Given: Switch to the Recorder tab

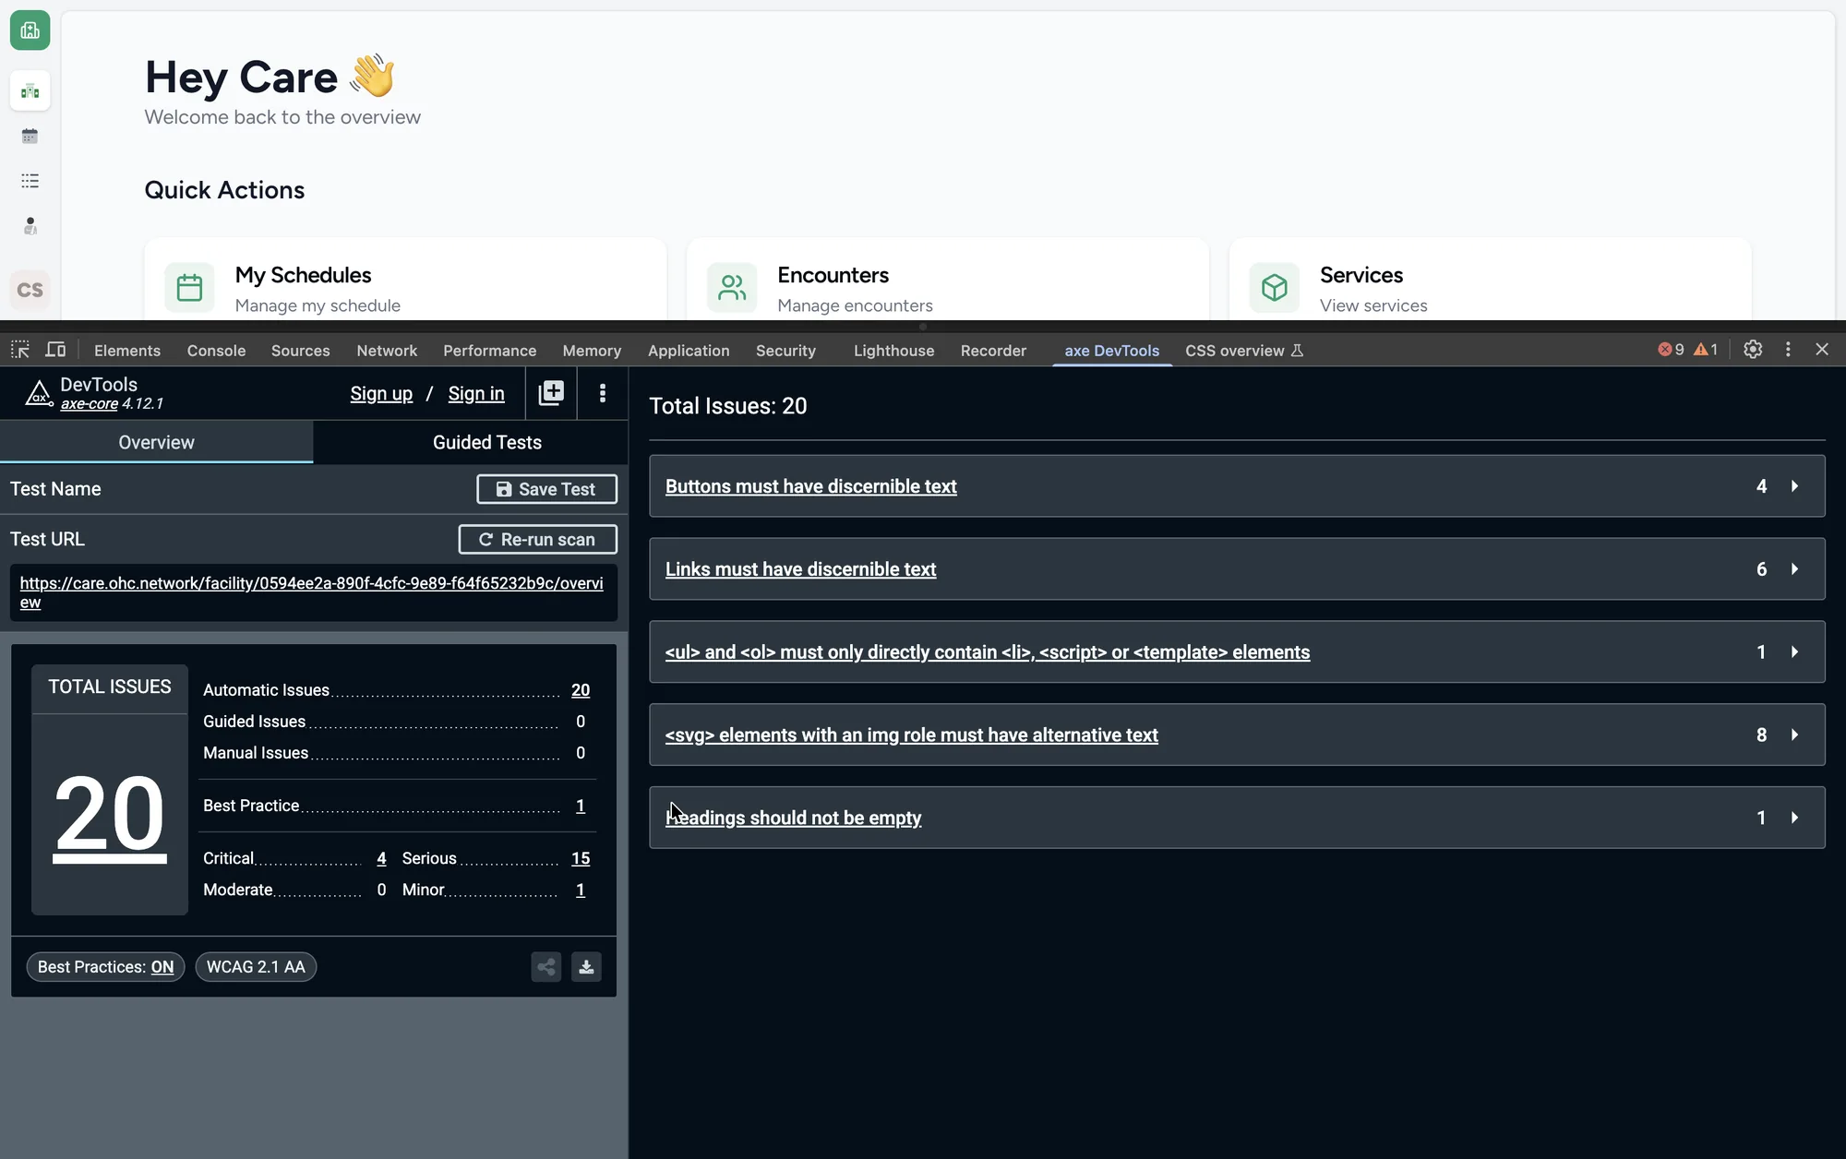Looking at the screenshot, I should (x=993, y=351).
